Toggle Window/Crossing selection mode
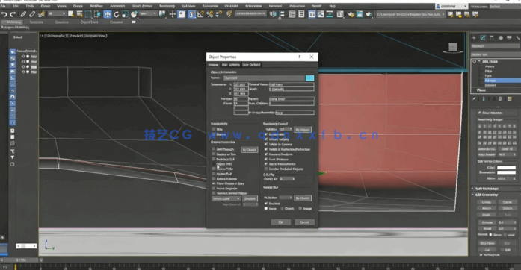This screenshot has height=270, width=521. click(x=97, y=14)
